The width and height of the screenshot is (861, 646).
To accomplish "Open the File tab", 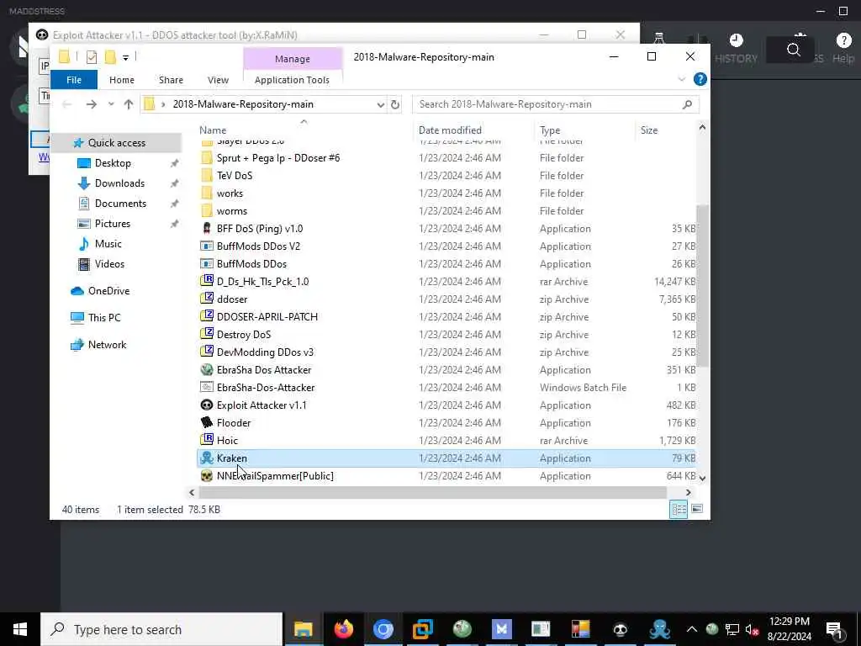I will point(74,80).
